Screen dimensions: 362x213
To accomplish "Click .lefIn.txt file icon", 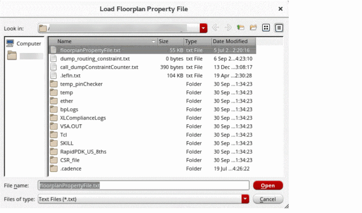I will coord(53,75).
